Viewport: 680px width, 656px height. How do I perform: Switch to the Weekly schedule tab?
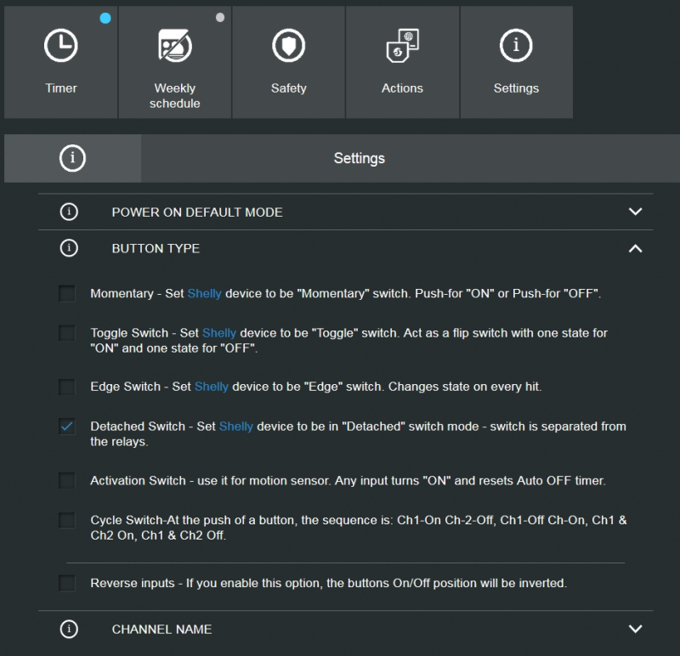(175, 62)
